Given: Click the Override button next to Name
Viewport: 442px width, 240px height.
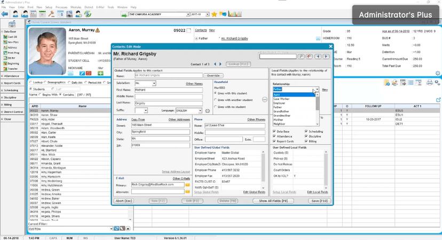Looking at the screenshot, I should tap(213, 76).
